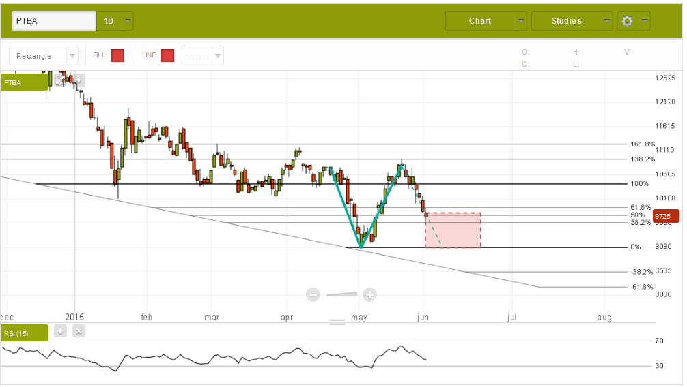Open the settings gear menu
Screen dimensions: 687x387
pyautogui.click(x=633, y=21)
